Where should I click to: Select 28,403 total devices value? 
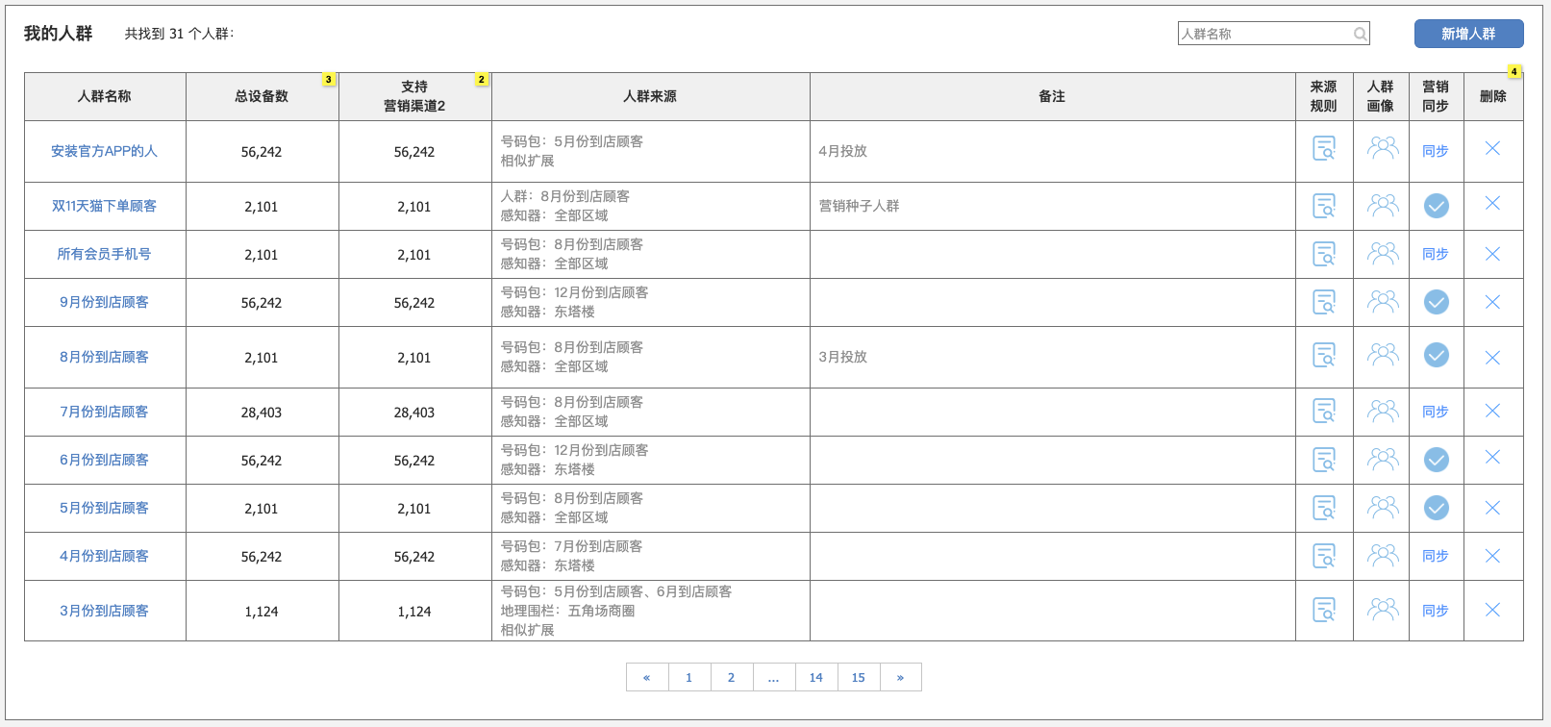262,413
